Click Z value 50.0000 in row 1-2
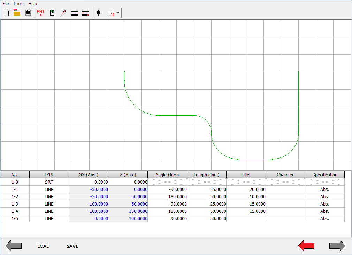The height and width of the screenshot is (255, 352). (128, 196)
